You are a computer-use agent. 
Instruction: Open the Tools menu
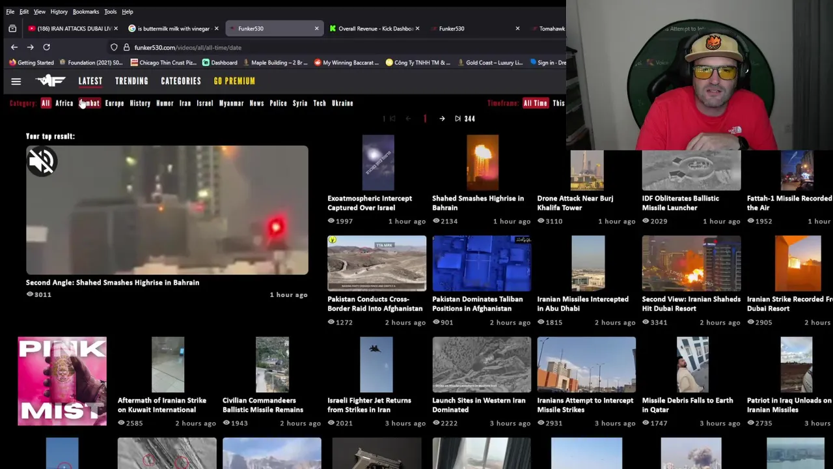click(110, 12)
